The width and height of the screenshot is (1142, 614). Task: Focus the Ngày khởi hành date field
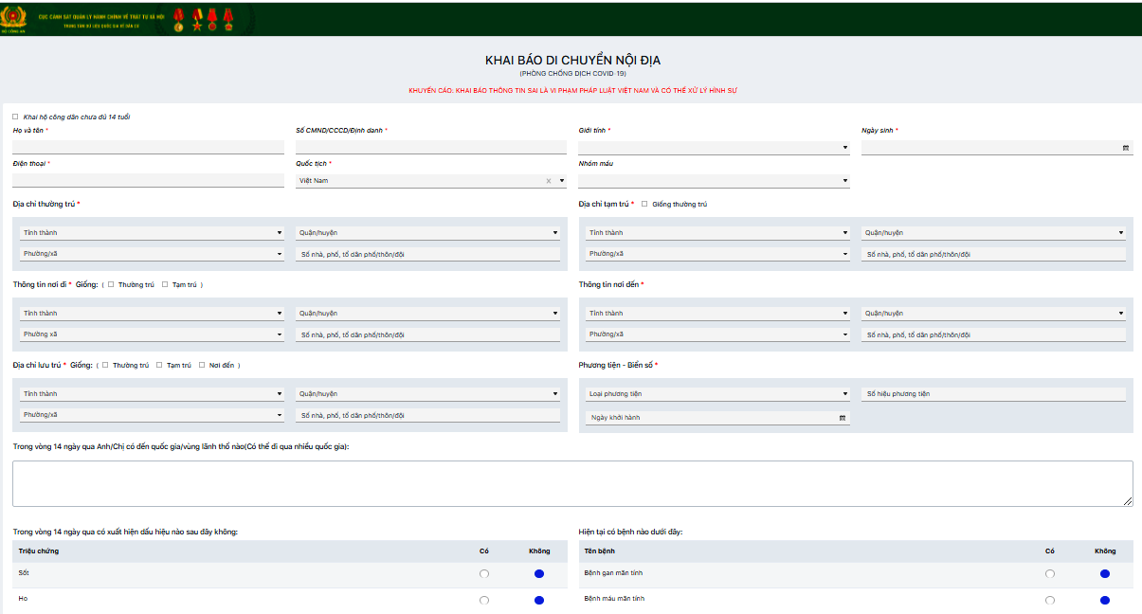(x=717, y=418)
